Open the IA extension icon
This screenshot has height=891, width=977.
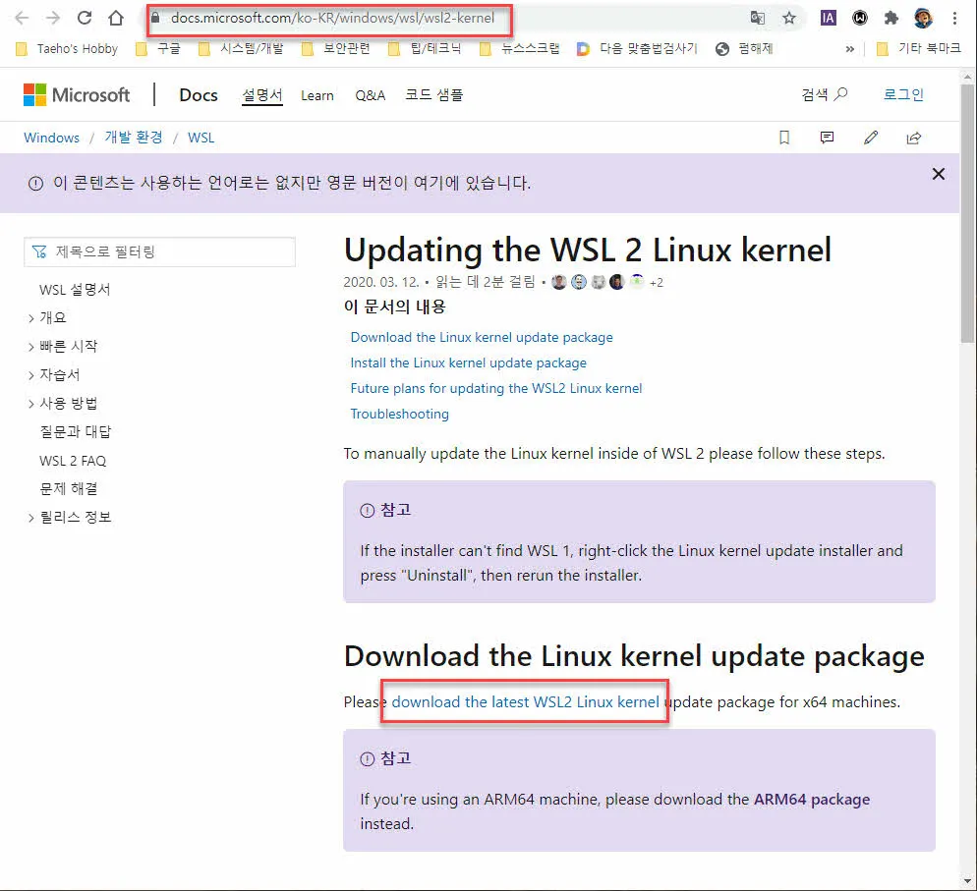pos(828,18)
